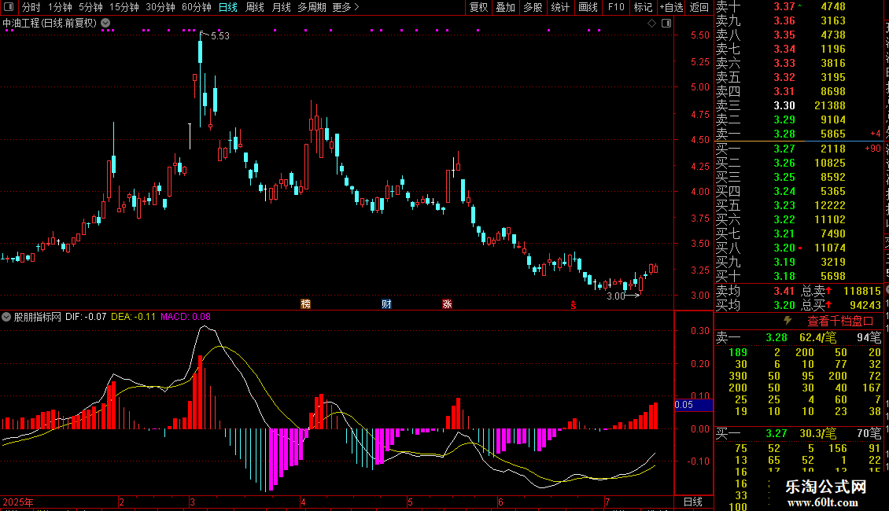Switch to 周线 weekly chart
889x511 pixels.
[x=255, y=7]
